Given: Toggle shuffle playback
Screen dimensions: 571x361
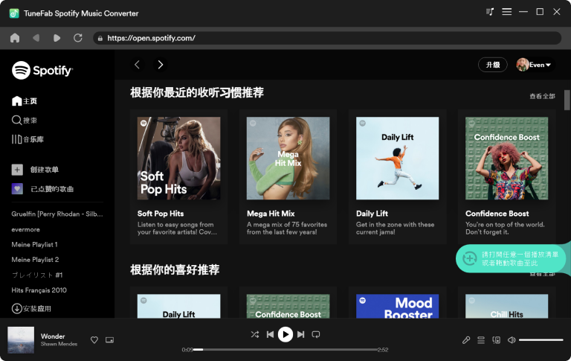Looking at the screenshot, I should (255, 334).
